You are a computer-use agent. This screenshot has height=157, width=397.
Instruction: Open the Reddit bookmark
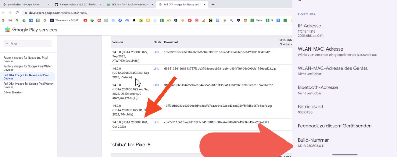click(99, 20)
